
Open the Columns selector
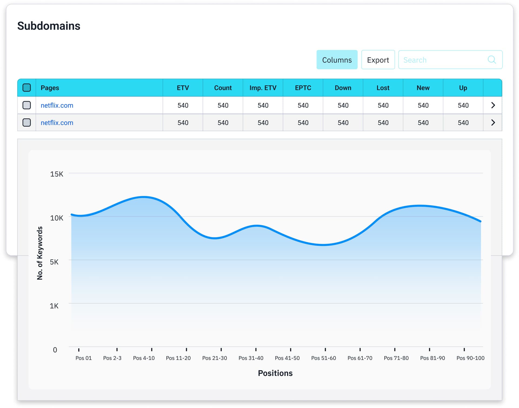pos(337,60)
